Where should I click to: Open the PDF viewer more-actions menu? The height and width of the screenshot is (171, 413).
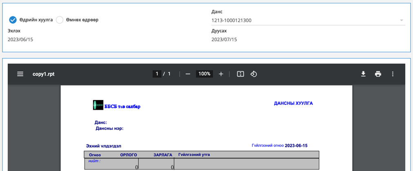click(x=393, y=74)
